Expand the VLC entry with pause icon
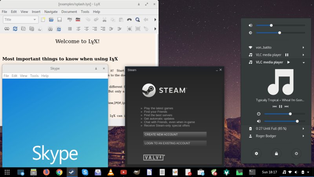The width and height of the screenshot is (314, 177). pyautogui.click(x=303, y=55)
